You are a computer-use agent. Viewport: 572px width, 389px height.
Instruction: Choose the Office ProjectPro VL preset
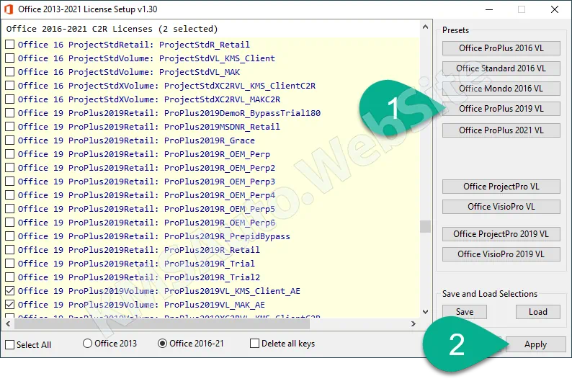pos(501,187)
